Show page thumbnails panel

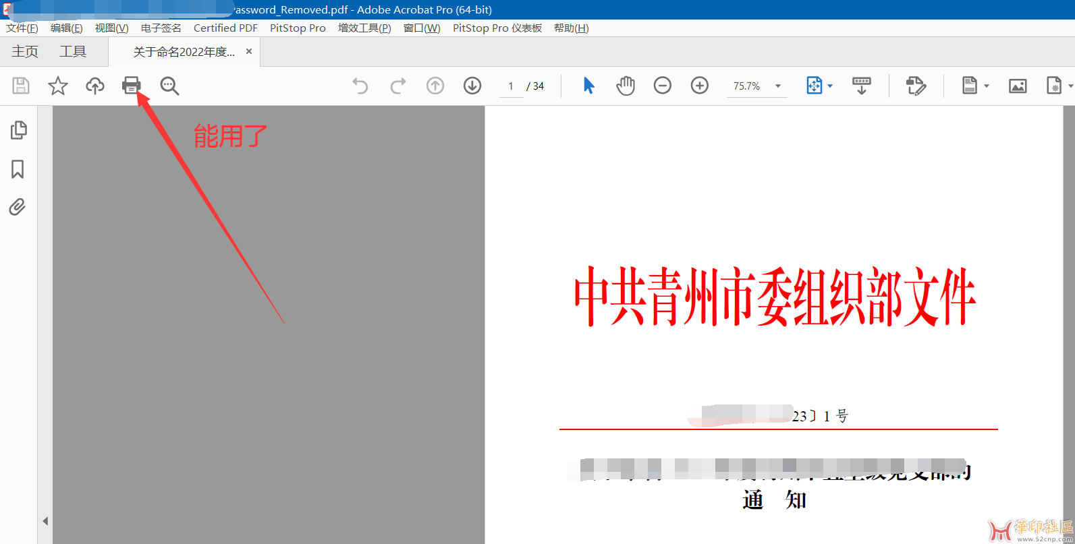point(18,130)
